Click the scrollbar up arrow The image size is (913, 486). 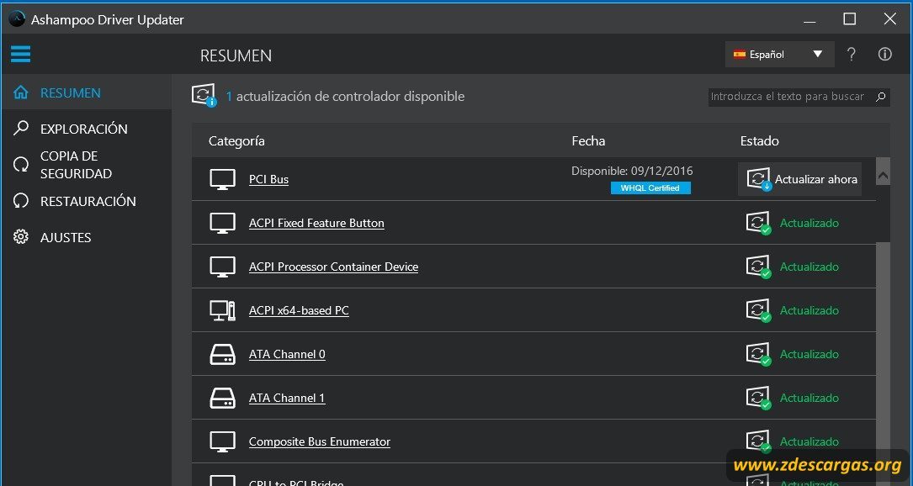(883, 175)
